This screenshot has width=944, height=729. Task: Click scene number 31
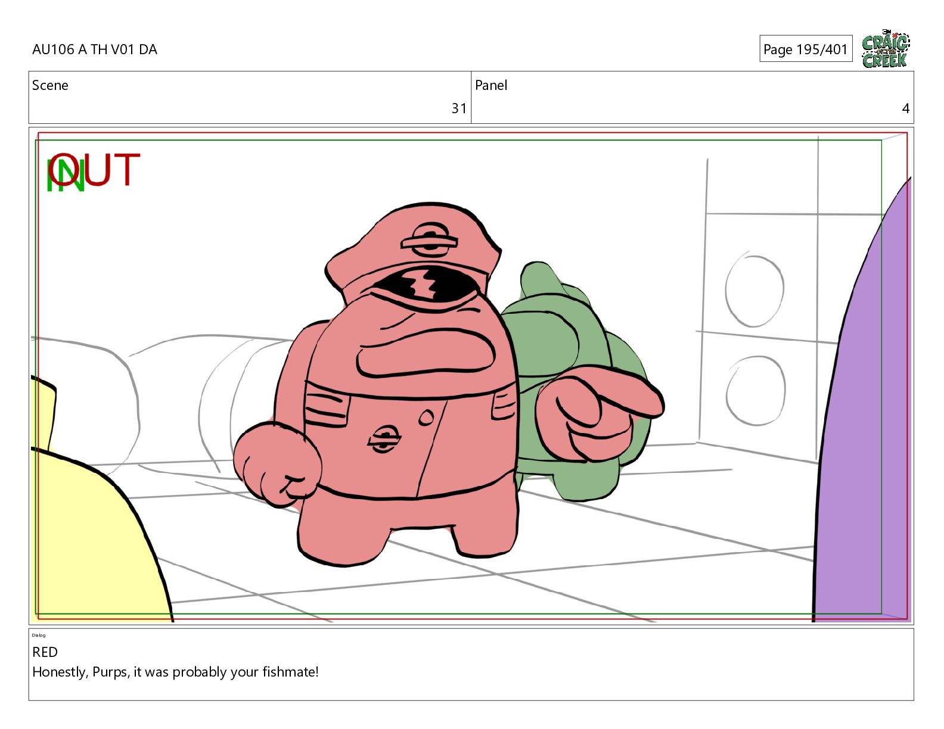click(459, 108)
